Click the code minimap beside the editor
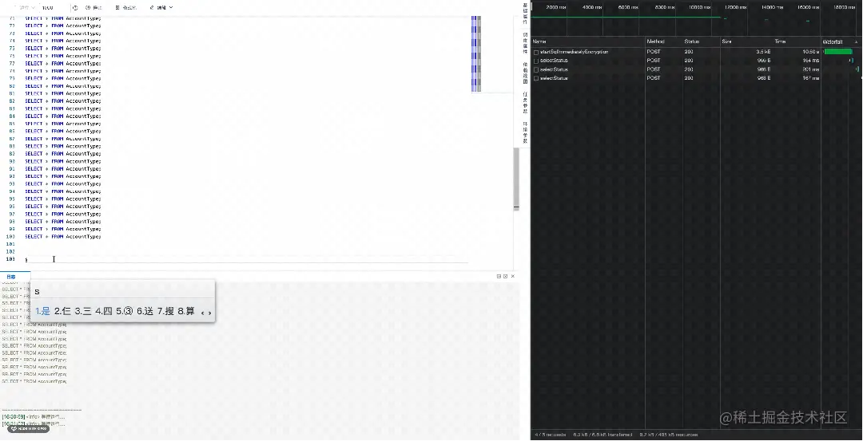 coord(476,53)
